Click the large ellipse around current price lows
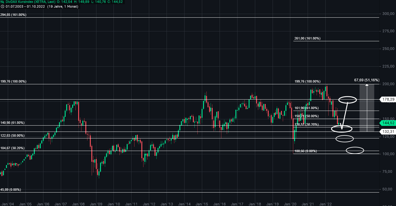 [x=341, y=129]
